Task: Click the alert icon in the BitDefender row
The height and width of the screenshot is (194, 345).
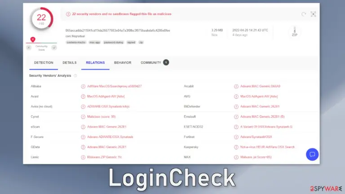Action: click(x=236, y=107)
